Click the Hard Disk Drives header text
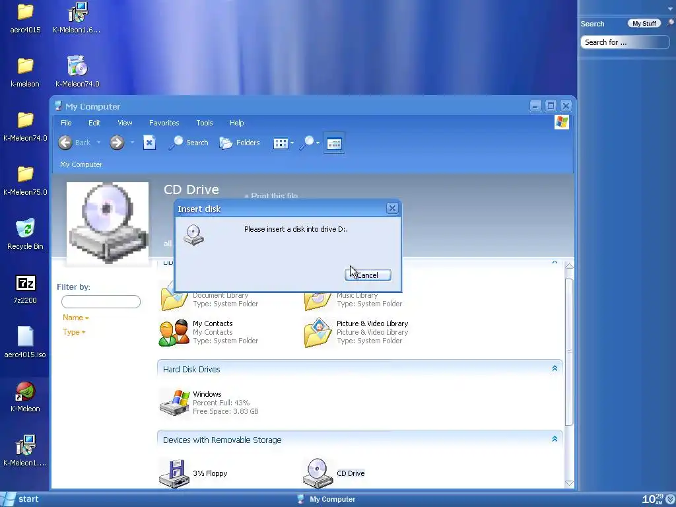This screenshot has width=676, height=507. [x=191, y=370]
